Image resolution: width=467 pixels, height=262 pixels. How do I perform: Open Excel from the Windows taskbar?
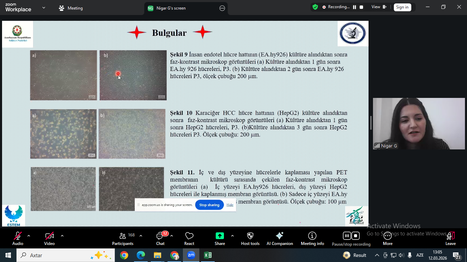pos(208,255)
